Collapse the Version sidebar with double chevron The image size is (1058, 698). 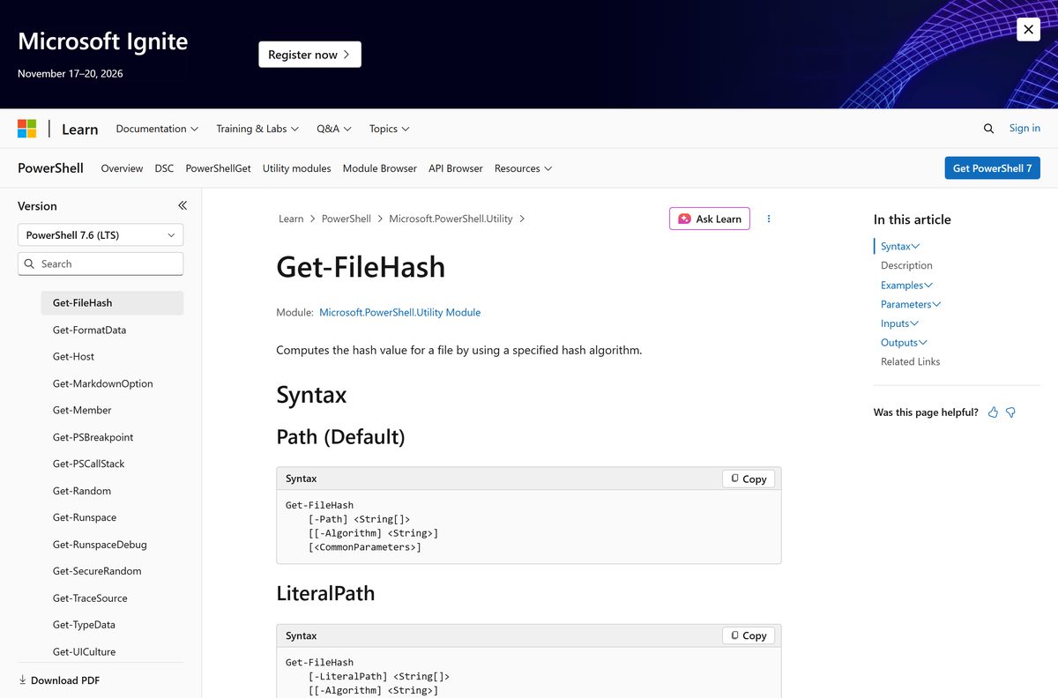tap(183, 205)
